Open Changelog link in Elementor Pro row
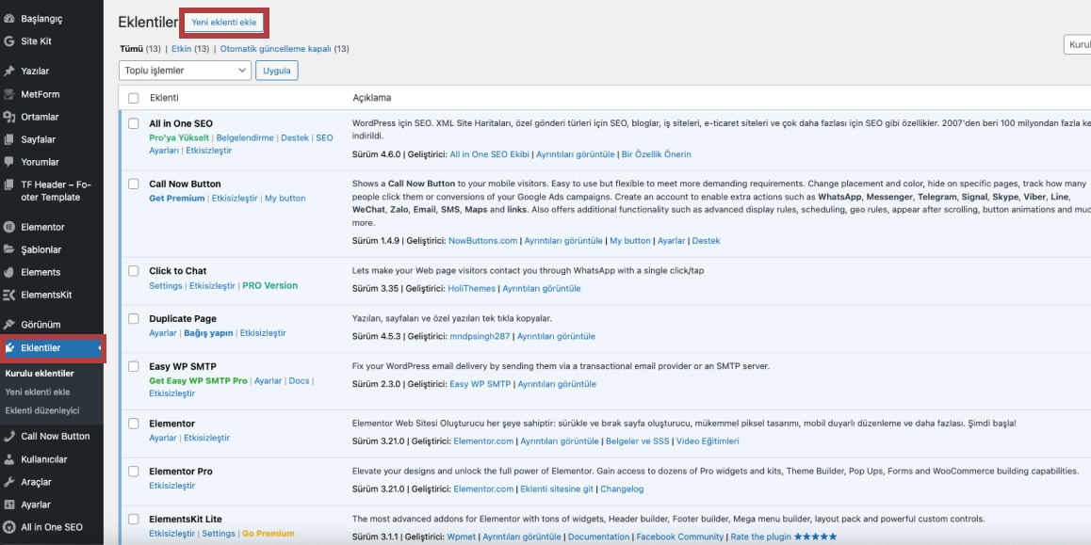This screenshot has height=545, width=1091. click(x=622, y=489)
